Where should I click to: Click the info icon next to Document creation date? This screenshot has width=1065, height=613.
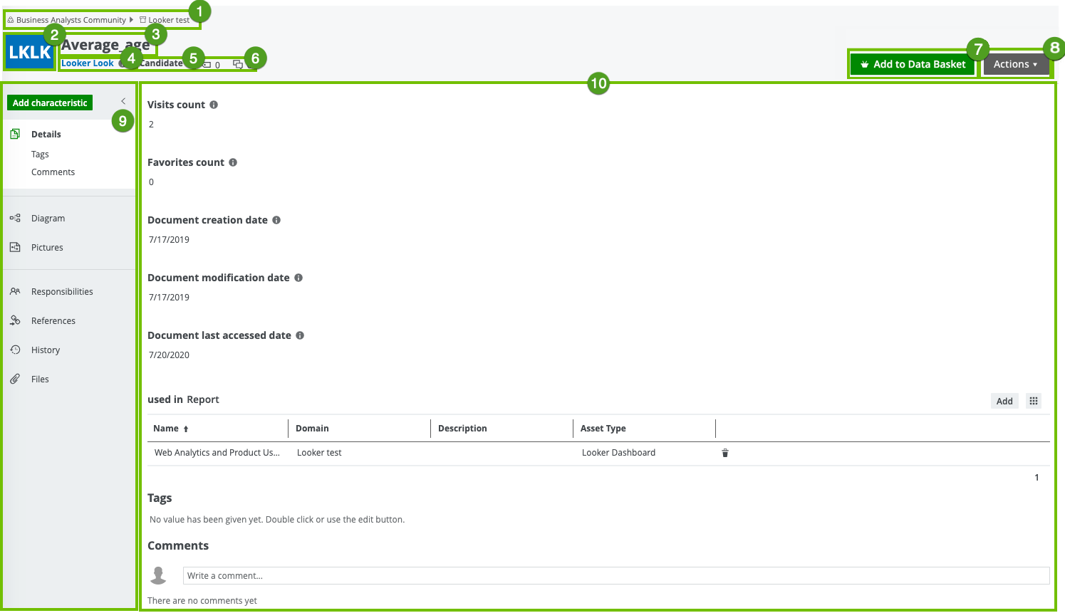tap(276, 220)
